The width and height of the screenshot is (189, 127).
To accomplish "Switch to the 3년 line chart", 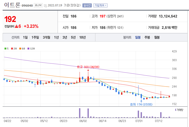I will click(x=65, y=37).
